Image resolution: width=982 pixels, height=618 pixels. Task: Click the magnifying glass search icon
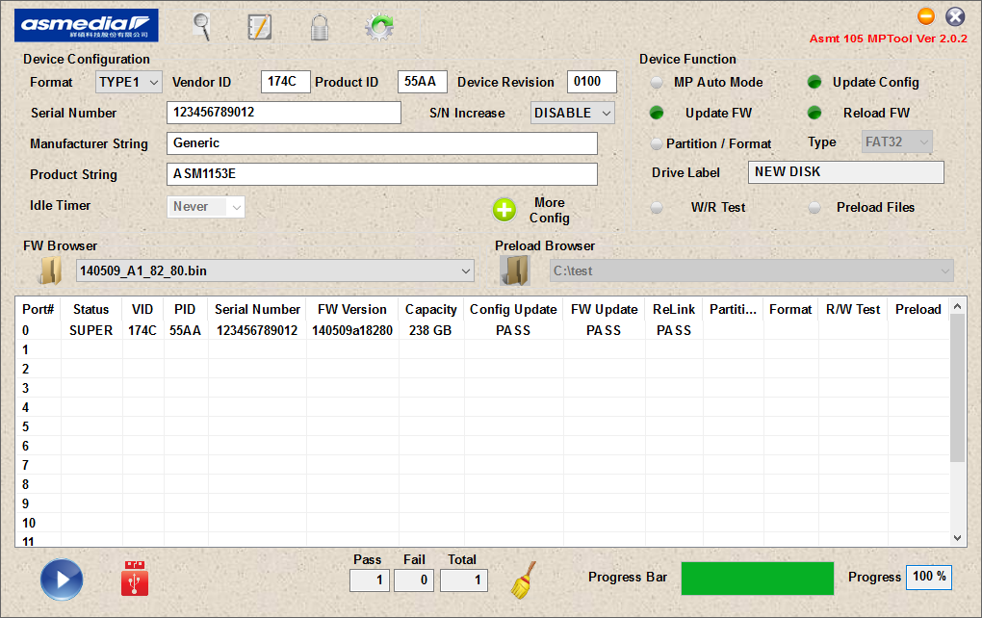201,27
